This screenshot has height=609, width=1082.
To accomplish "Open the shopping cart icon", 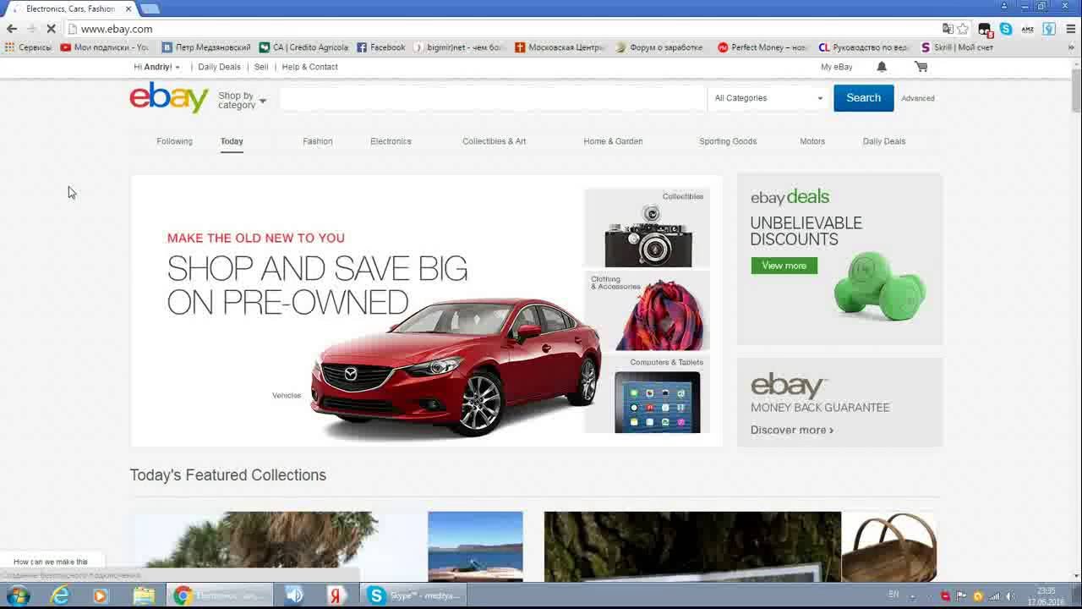I will click(921, 67).
